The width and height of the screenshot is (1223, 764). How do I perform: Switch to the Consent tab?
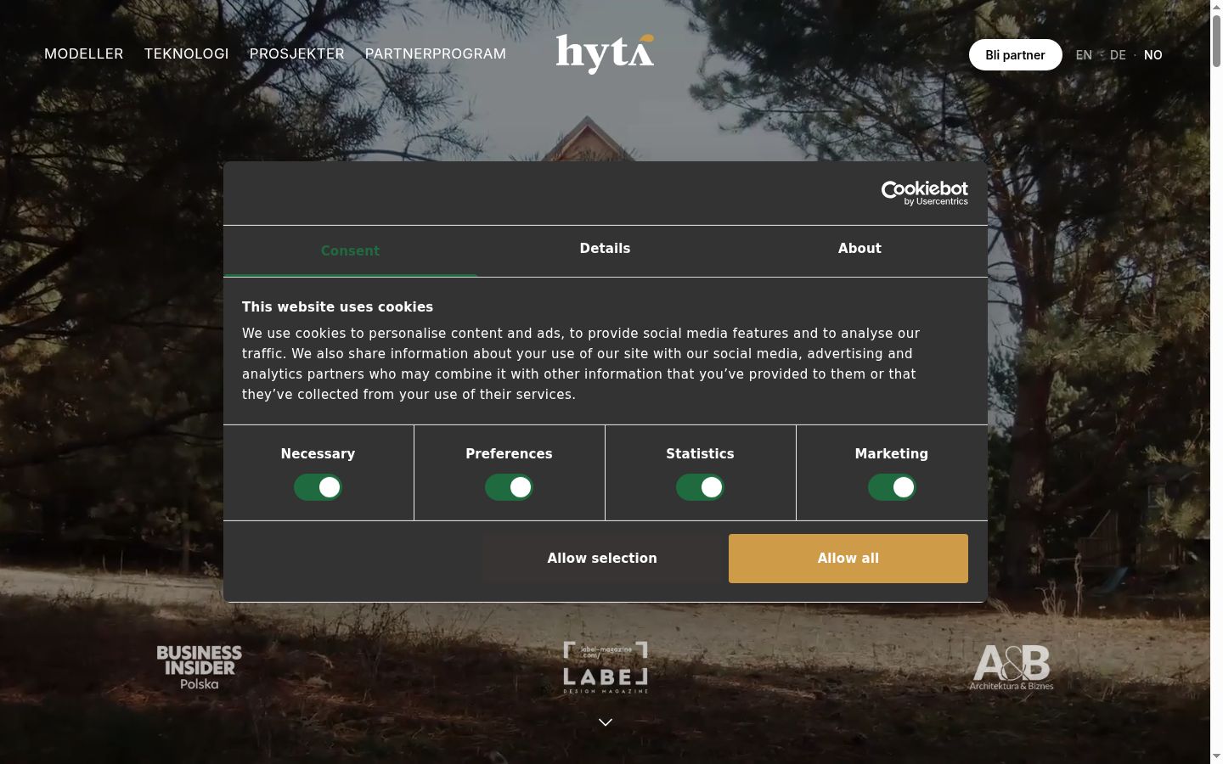point(350,251)
